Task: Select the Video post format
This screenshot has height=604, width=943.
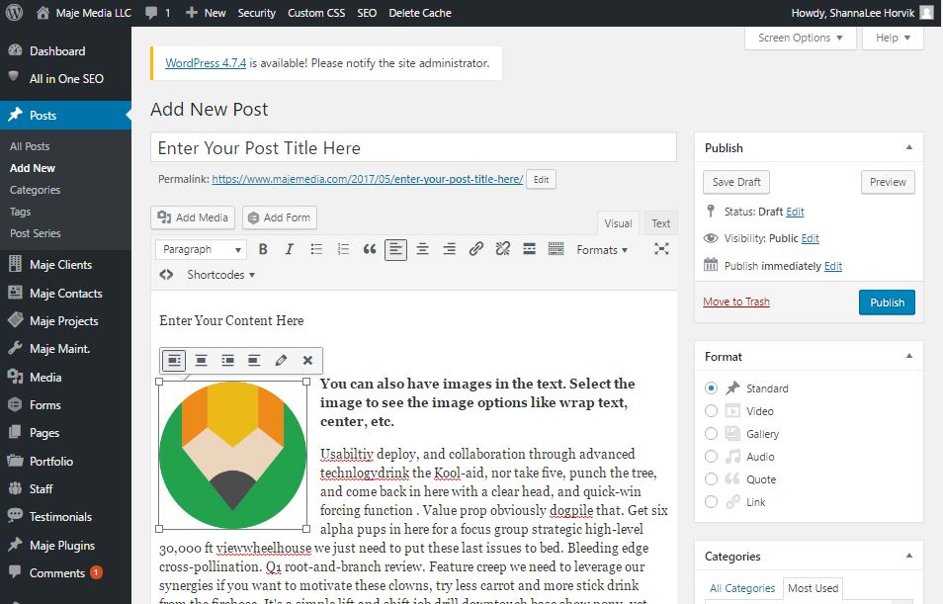Action: pyautogui.click(x=711, y=411)
